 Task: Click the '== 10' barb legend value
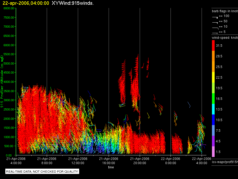tap(223, 27)
